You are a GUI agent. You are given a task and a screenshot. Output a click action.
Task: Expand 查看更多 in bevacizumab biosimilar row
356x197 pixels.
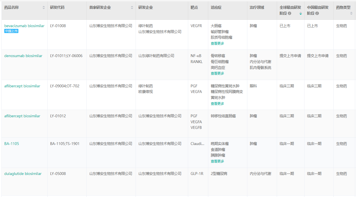click(217, 44)
